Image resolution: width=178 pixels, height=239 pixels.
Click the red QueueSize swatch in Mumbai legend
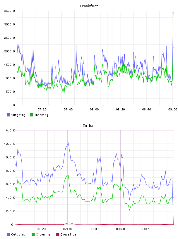pyautogui.click(x=58, y=234)
